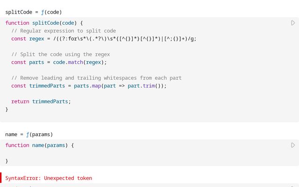Place cursor on the const regex line
299x187 pixels.
coord(104,39)
